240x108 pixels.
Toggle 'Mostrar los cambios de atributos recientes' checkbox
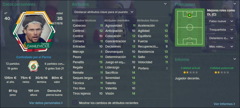75,103
